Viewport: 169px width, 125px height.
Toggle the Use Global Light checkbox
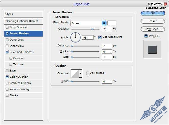click(100, 37)
